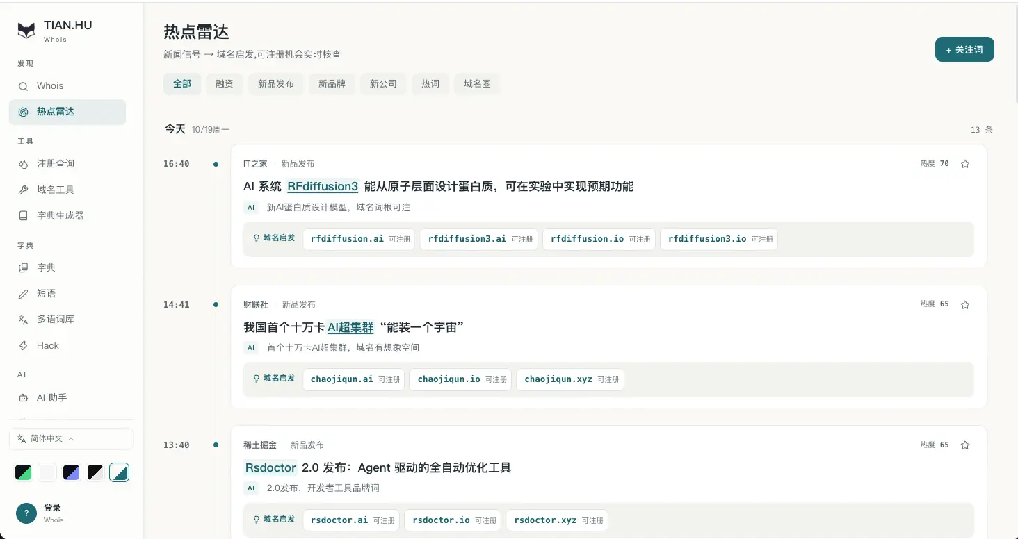Expand the 简体中文 language selector

pos(71,439)
